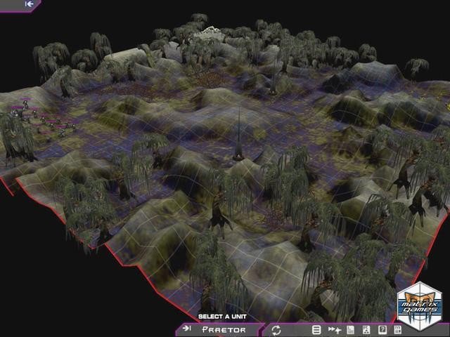The image size is (450, 337).
Task: Open the list menu icon in bottom toolbar
Action: point(316,329)
